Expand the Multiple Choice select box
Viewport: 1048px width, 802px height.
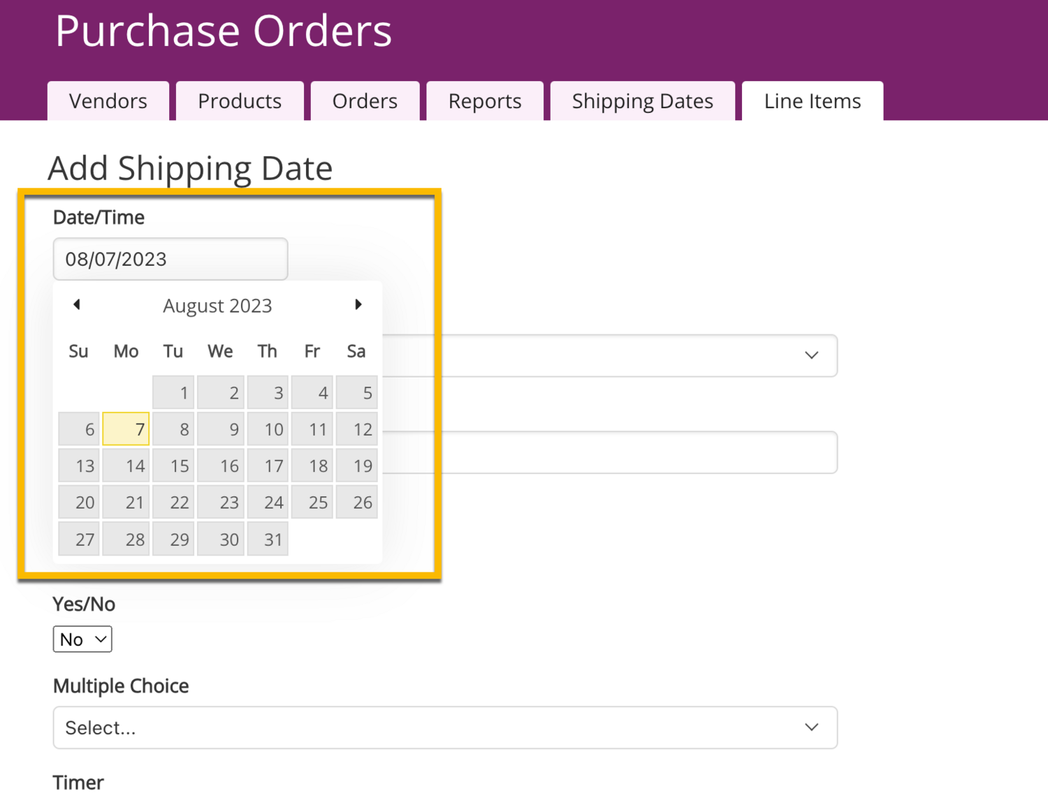tap(445, 727)
